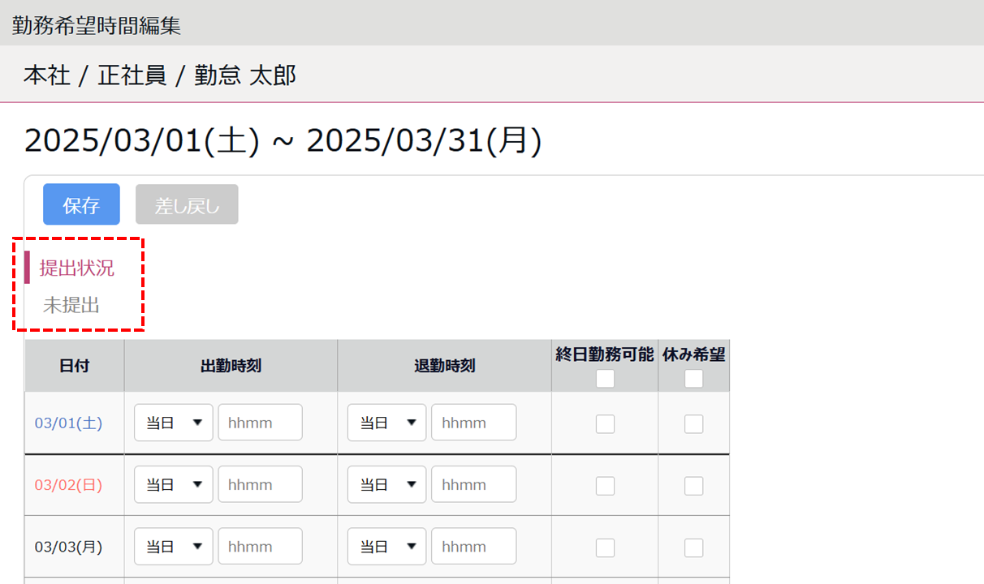
Task: Tick 休み希望 for 03/02(日)
Action: (x=693, y=485)
